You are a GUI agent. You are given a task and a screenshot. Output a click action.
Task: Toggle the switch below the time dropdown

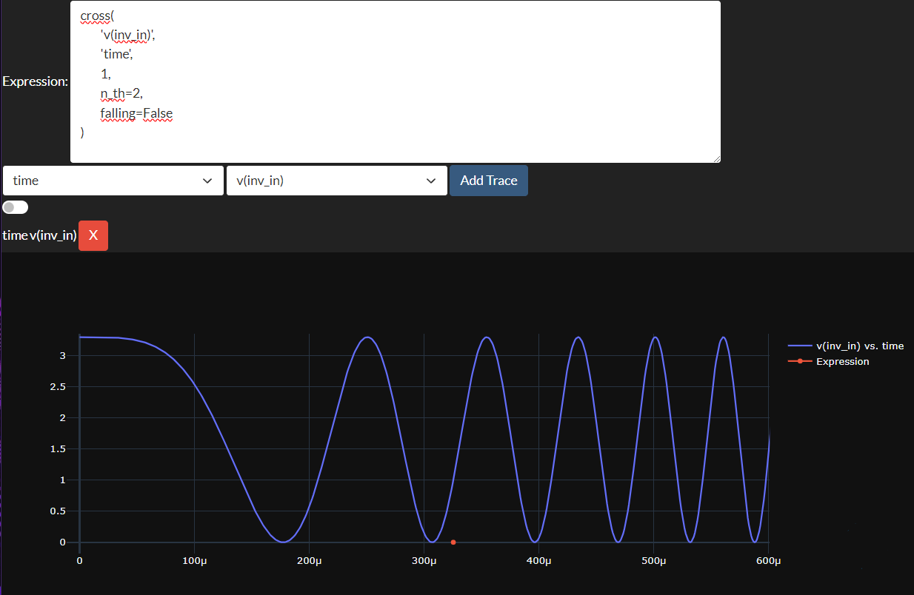(16, 207)
